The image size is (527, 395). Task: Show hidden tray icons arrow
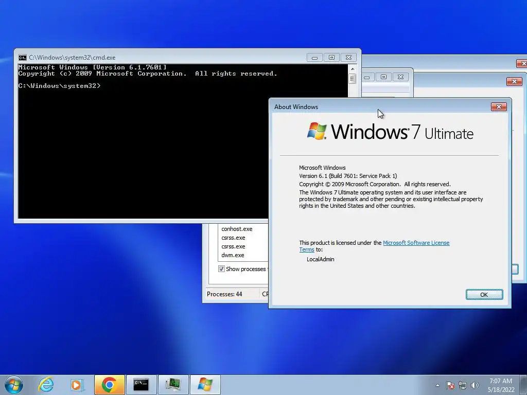click(x=437, y=385)
